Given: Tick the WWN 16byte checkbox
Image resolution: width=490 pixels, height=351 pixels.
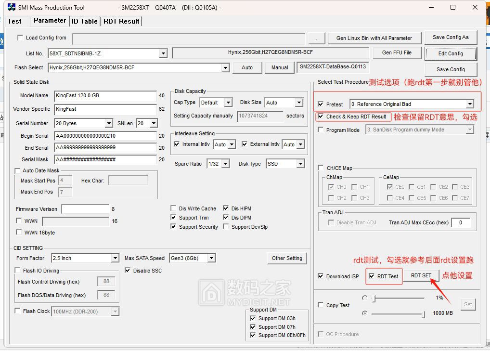Looking at the screenshot, I should pyautogui.click(x=19, y=233).
